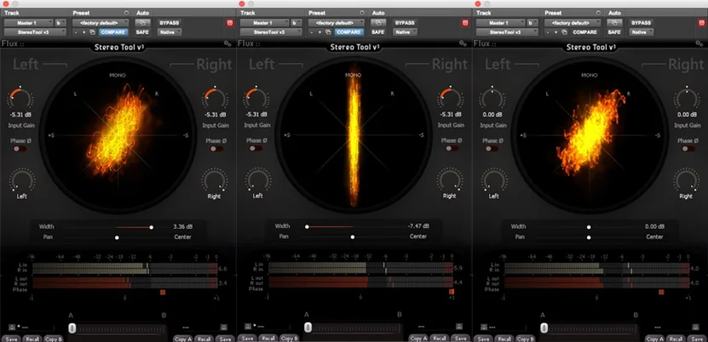Toggle left channel Phase Ø switch in left window
The image size is (708, 342).
[20, 149]
